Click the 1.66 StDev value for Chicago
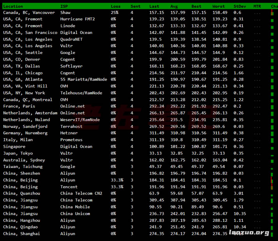 coord(239,73)
